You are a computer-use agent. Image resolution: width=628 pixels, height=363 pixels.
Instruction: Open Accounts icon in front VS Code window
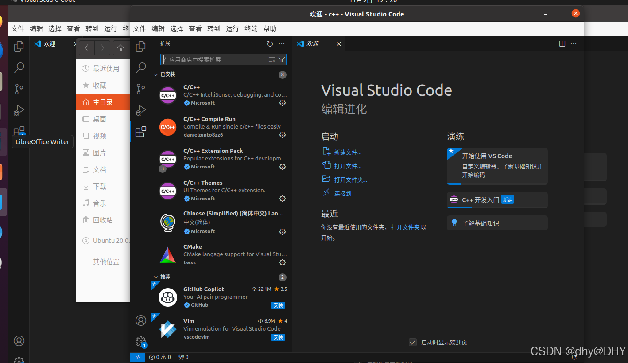(141, 320)
